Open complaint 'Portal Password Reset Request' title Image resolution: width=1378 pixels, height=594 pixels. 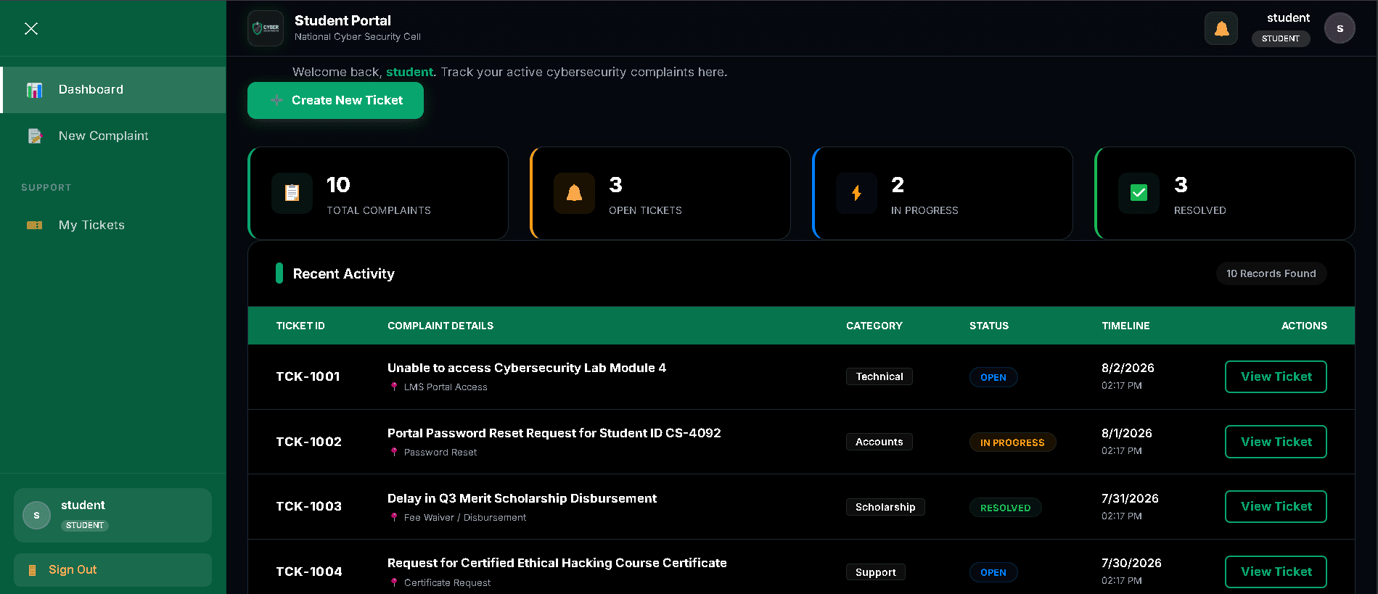pyautogui.click(x=554, y=433)
